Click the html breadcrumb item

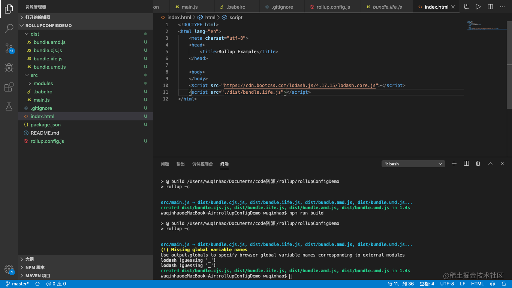(x=207, y=17)
